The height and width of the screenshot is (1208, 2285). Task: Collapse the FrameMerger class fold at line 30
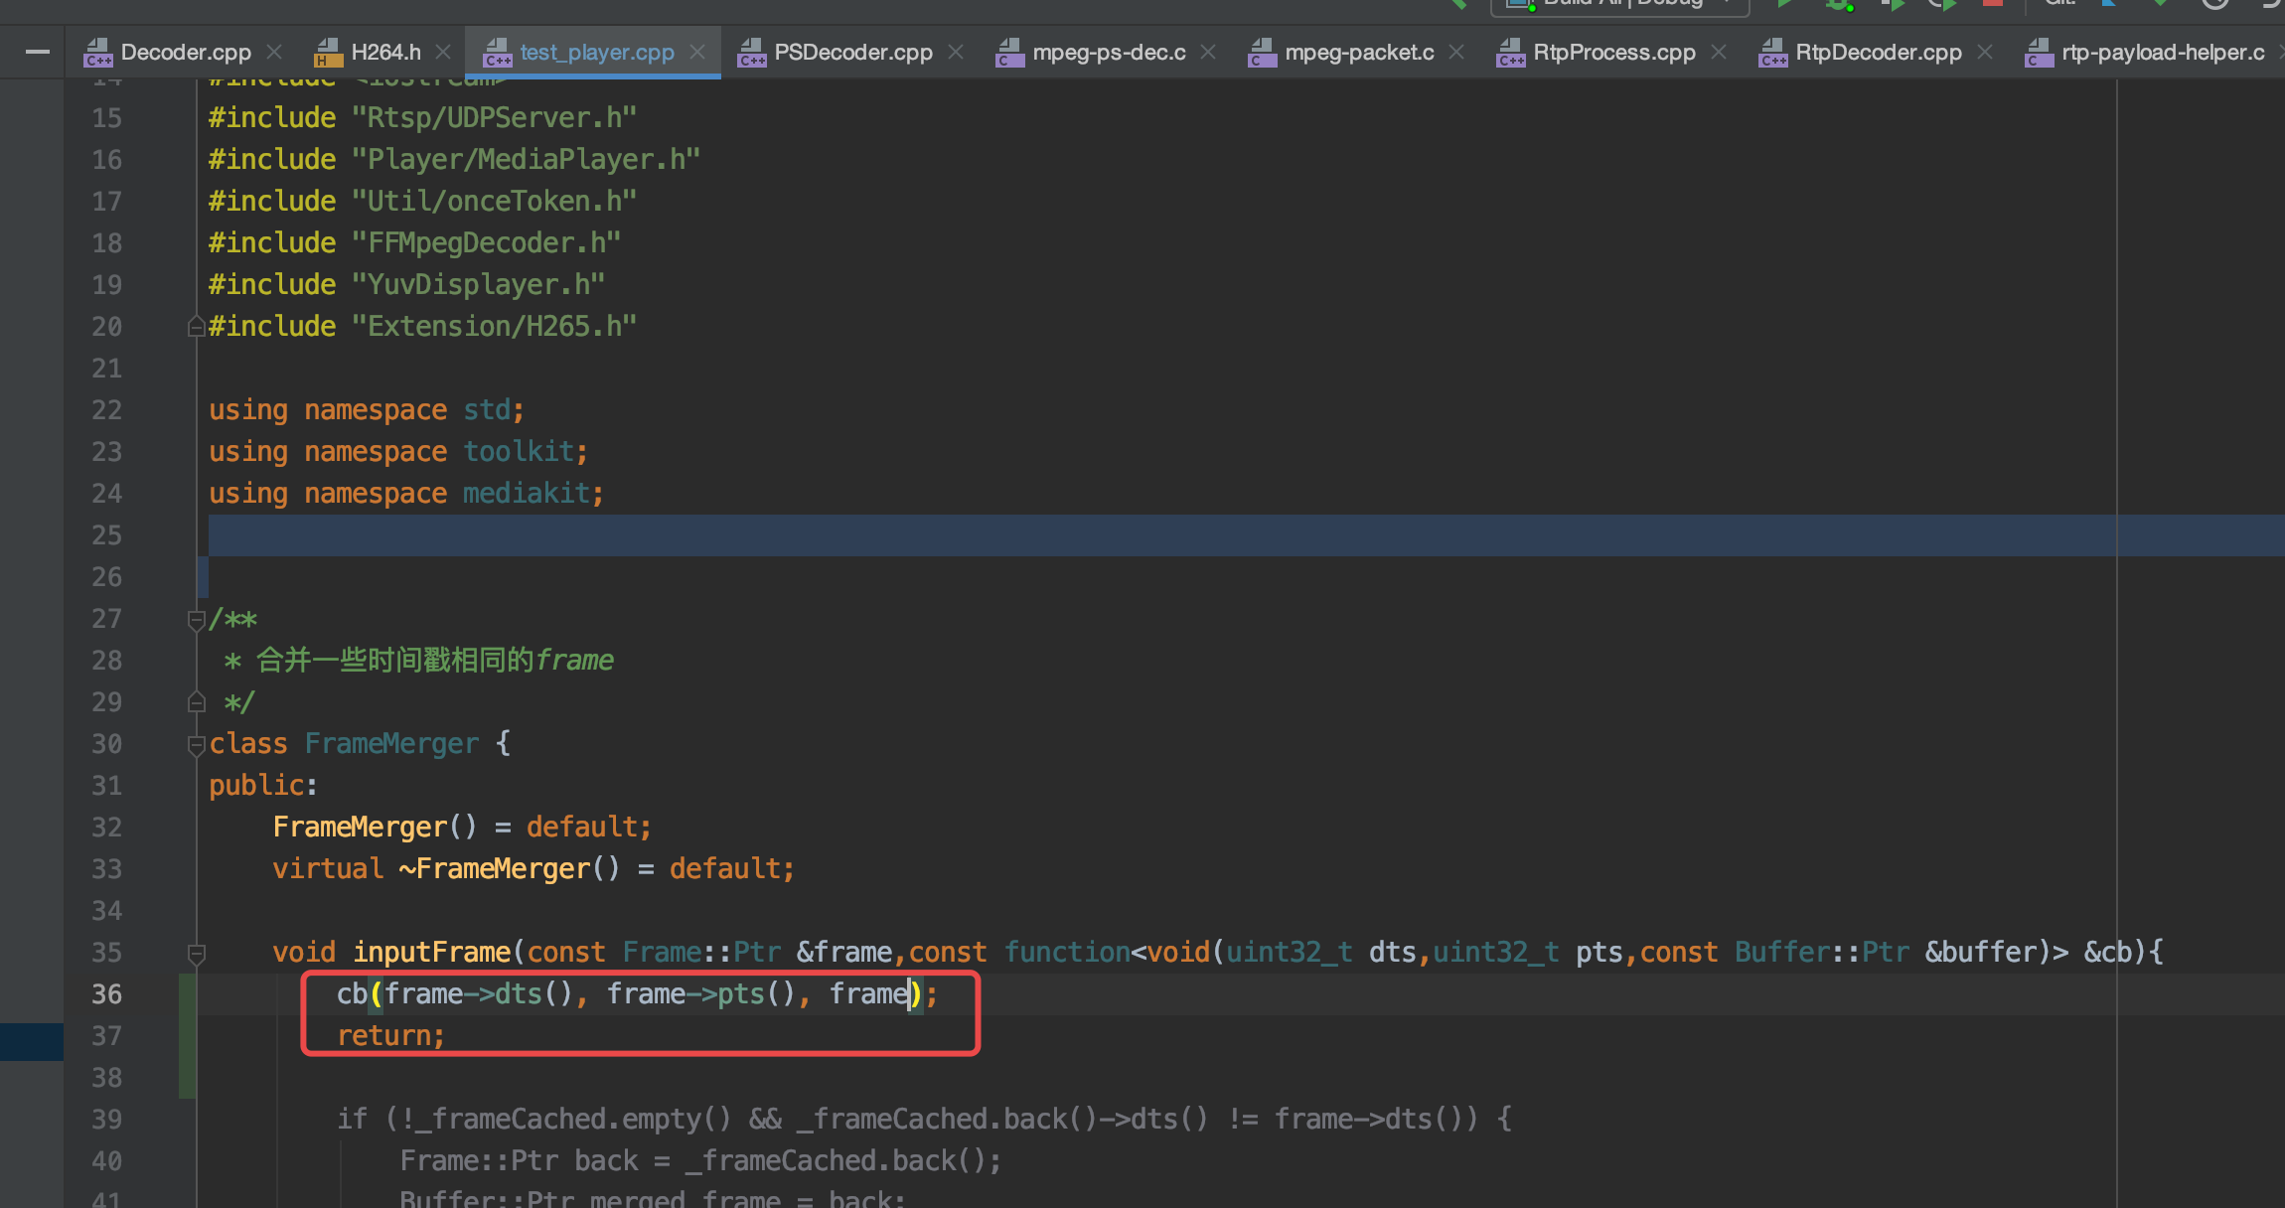click(x=196, y=743)
